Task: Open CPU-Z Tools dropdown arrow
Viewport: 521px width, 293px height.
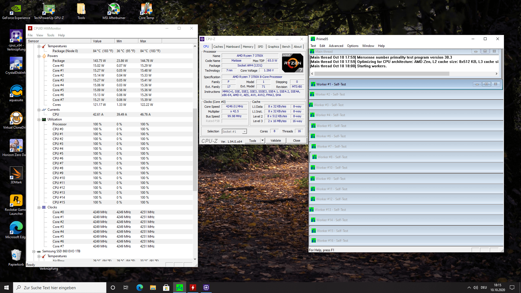Action: pyautogui.click(x=262, y=141)
